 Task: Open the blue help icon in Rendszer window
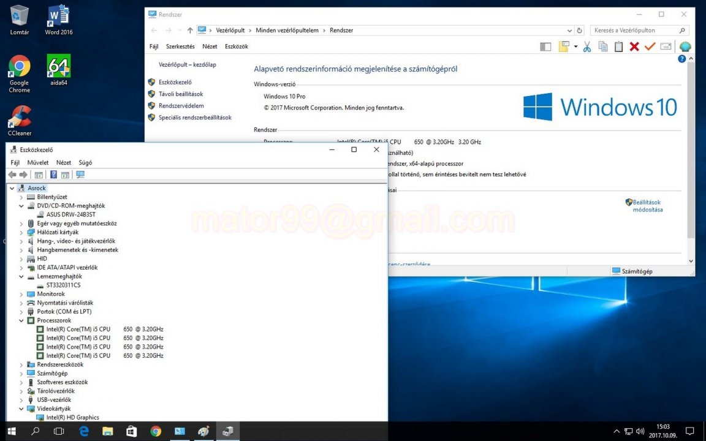pyautogui.click(x=681, y=59)
